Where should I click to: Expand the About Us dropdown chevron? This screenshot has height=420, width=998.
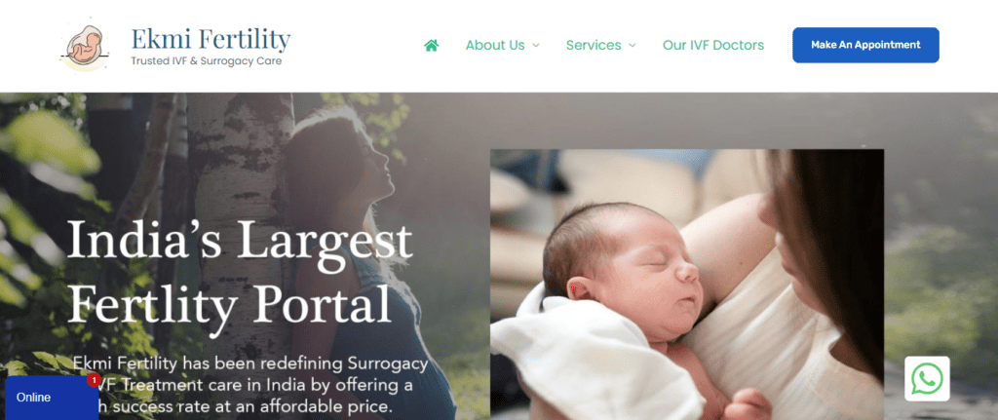(x=536, y=45)
